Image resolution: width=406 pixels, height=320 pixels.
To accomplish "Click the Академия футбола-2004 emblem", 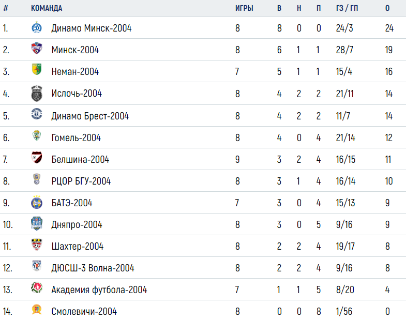I will tap(37, 287).
